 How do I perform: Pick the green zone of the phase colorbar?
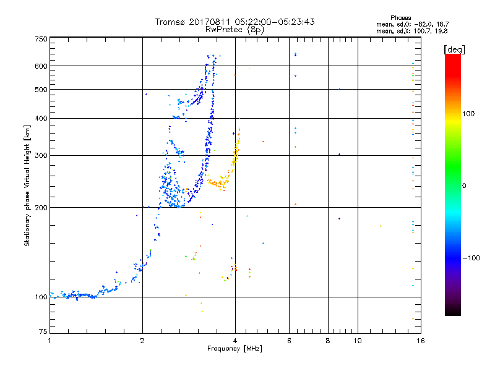(452, 185)
